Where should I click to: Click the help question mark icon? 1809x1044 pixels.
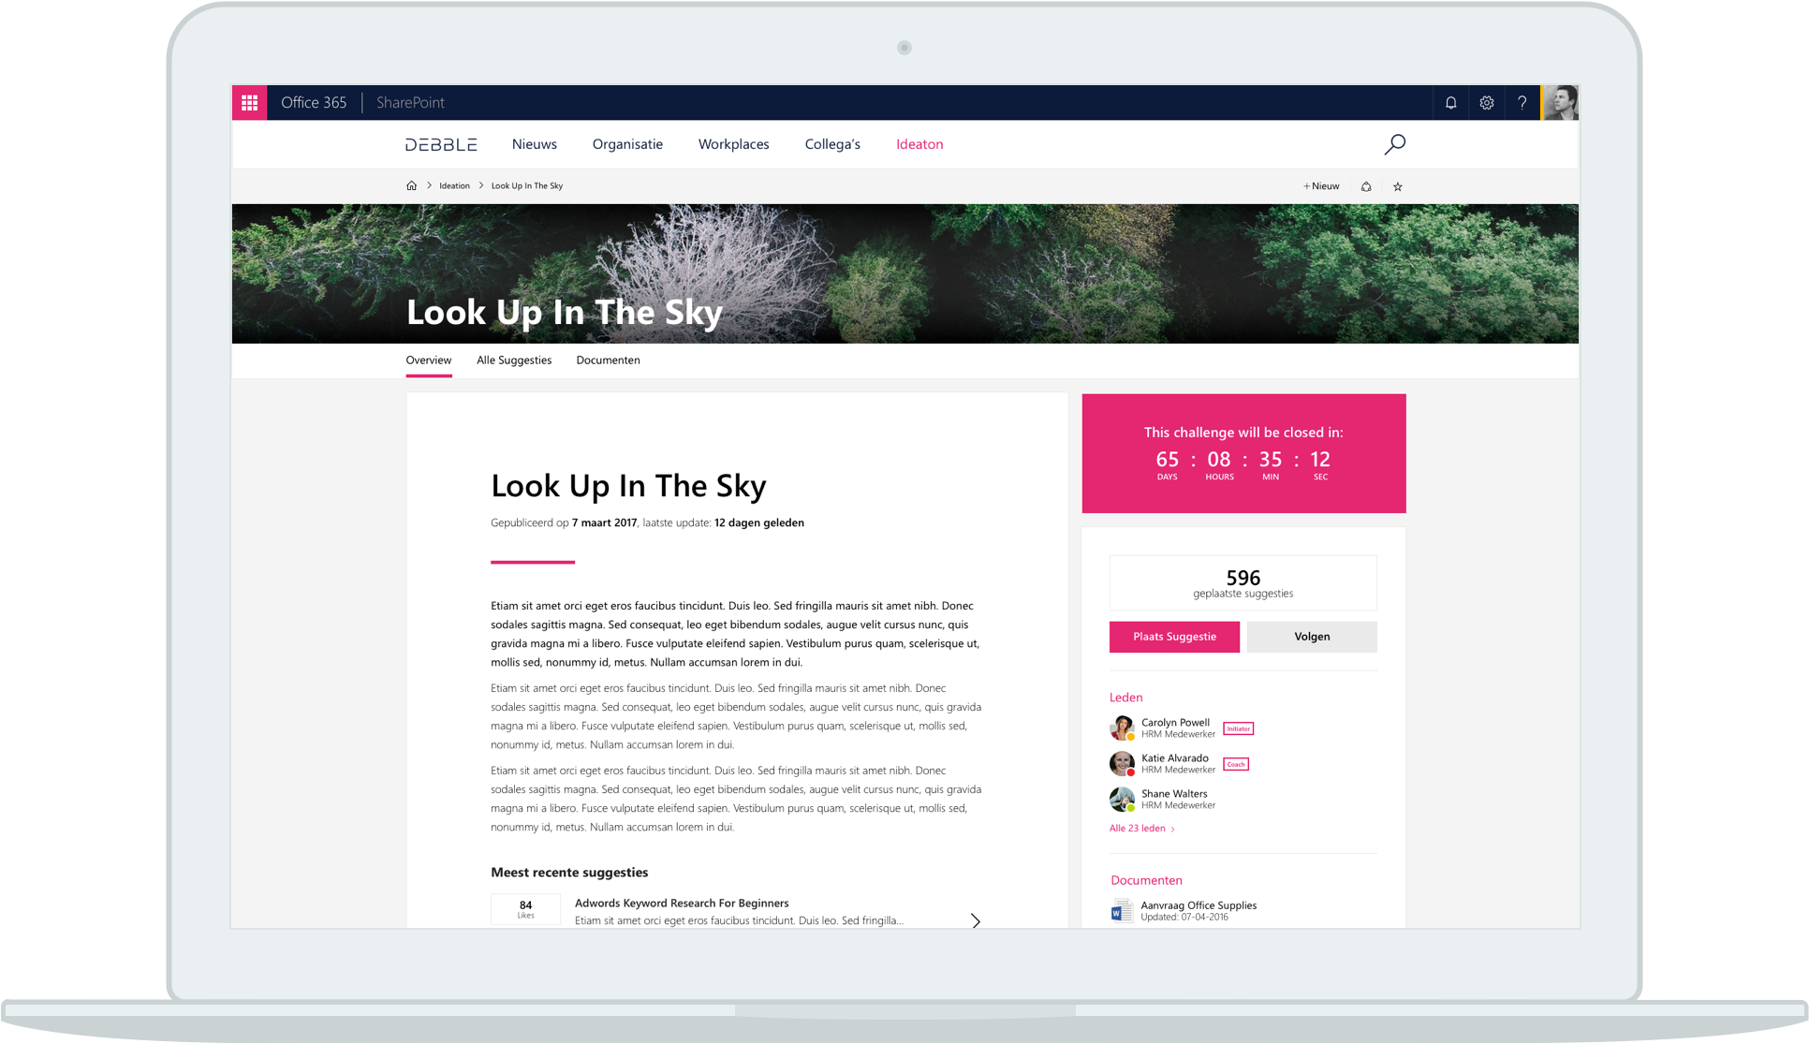1522,103
